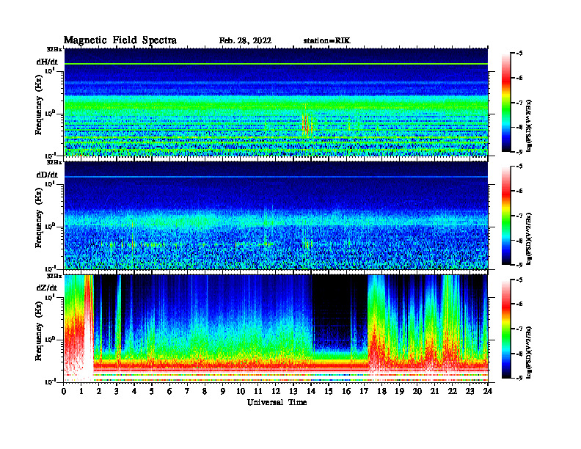Click hour 22 on the Universal Time axis
581x449 pixels.
(453, 392)
